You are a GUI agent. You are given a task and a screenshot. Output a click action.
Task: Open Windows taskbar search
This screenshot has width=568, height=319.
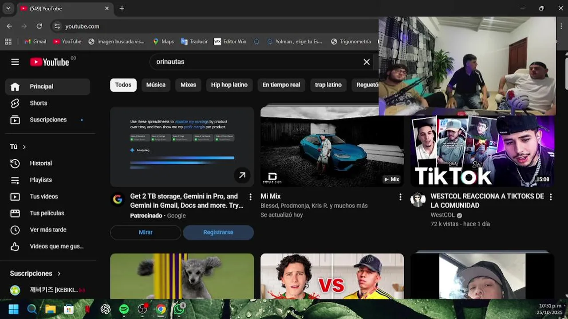pos(32,309)
